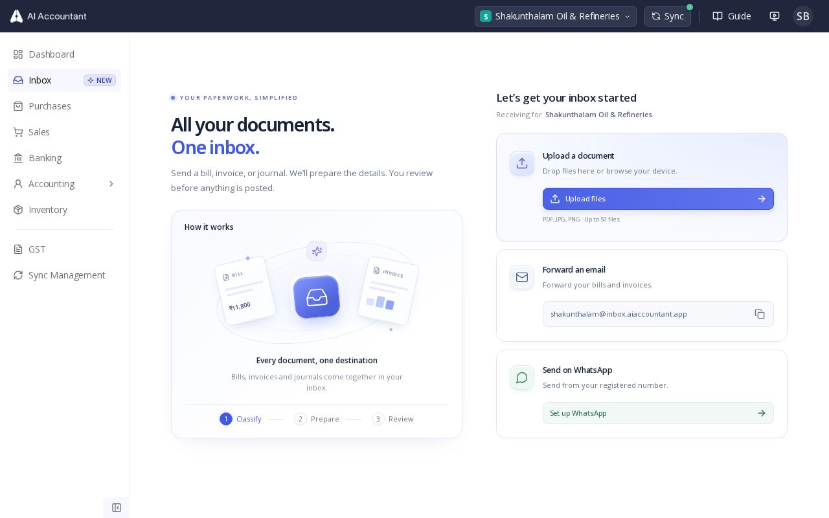
Task: Go to Dashboard in the sidebar
Action: [x=64, y=54]
